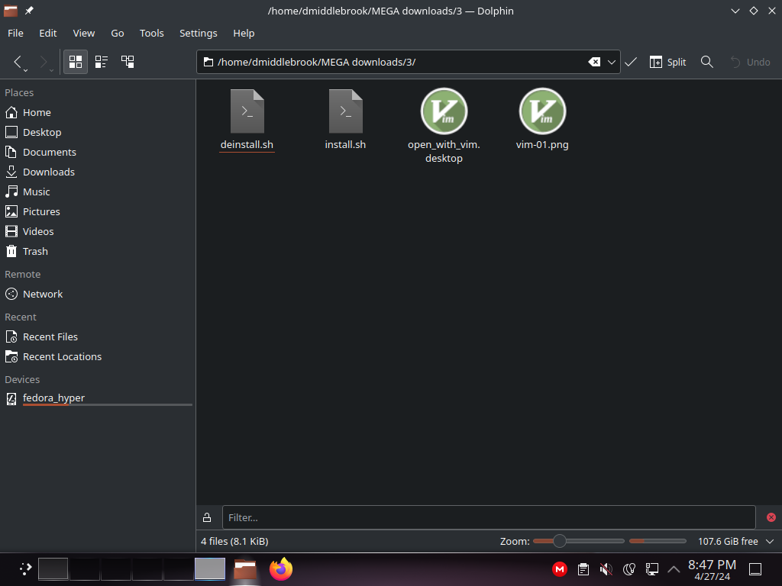Click the muted volume tray icon

point(606,569)
